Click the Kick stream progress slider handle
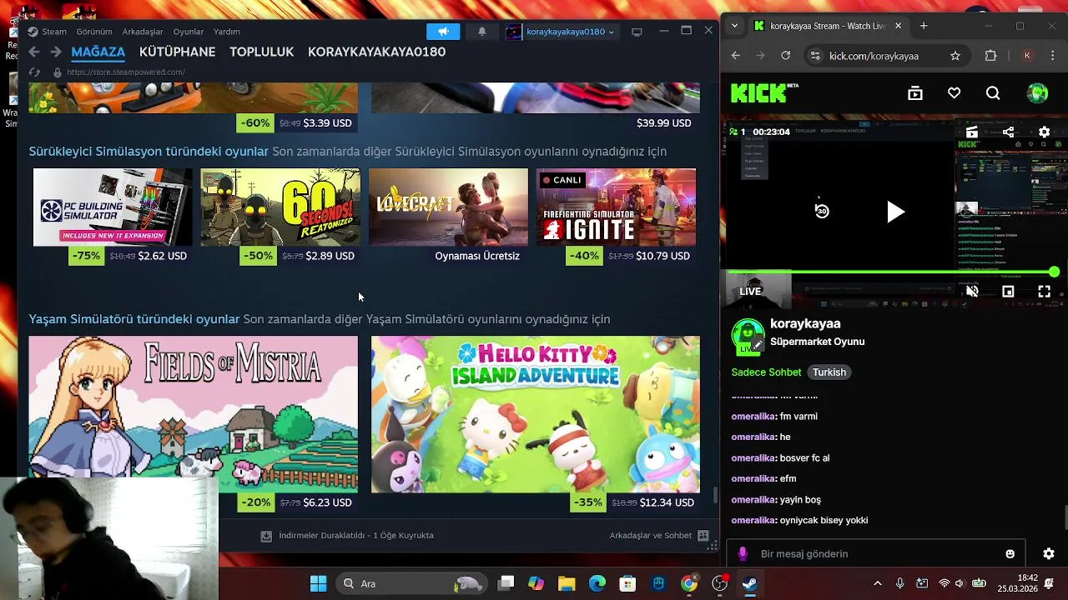The image size is (1068, 600). pos(1054,272)
